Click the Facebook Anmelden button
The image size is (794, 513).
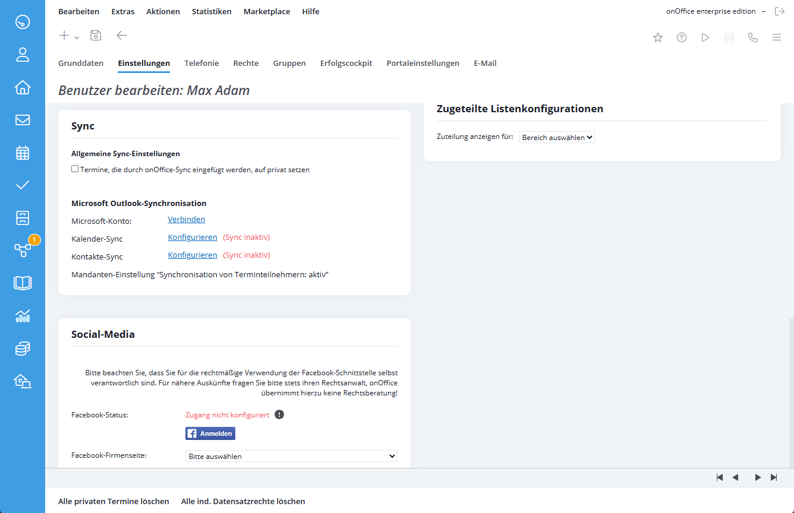click(210, 433)
